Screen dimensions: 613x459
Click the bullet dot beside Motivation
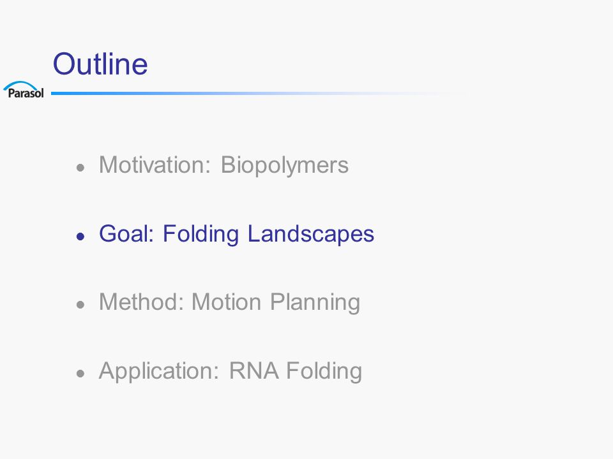tap(80, 168)
